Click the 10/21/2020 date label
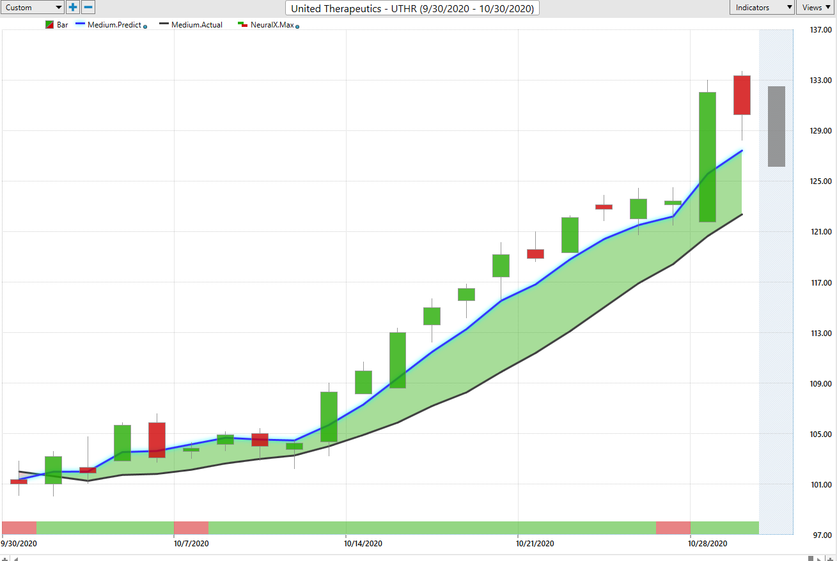 coord(535,543)
